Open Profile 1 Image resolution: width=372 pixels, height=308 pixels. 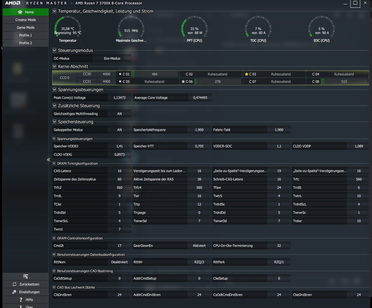click(x=26, y=35)
